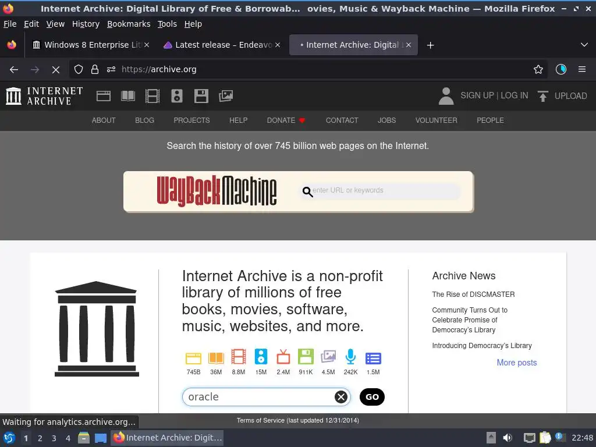Click the yellow web pages icon labeled 745B
The height and width of the screenshot is (447, 596).
pos(193,358)
